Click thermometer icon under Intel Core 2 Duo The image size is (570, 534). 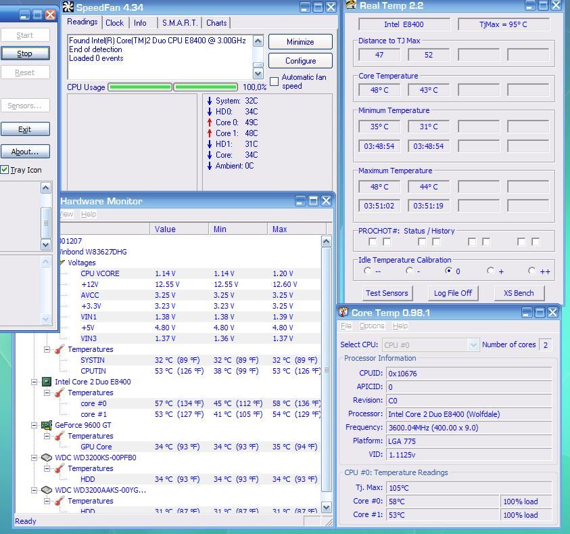click(60, 393)
